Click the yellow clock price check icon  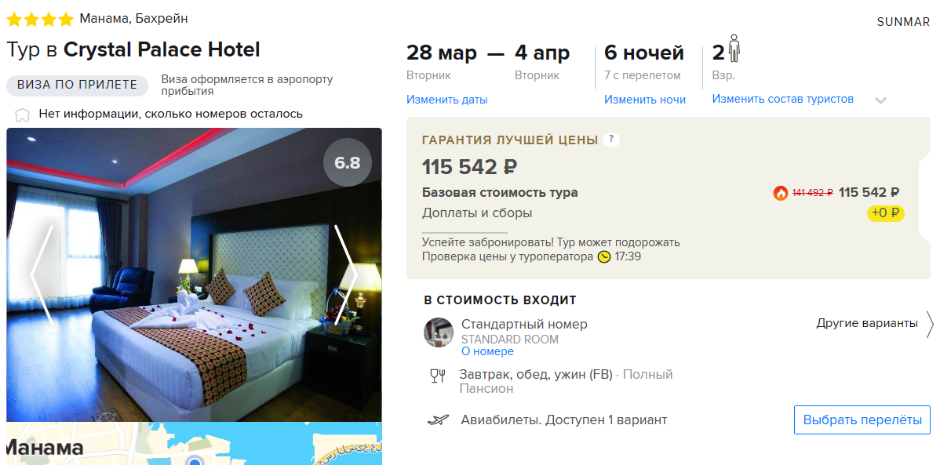(603, 256)
